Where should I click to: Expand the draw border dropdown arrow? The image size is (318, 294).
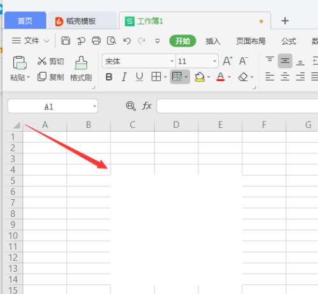(186, 77)
